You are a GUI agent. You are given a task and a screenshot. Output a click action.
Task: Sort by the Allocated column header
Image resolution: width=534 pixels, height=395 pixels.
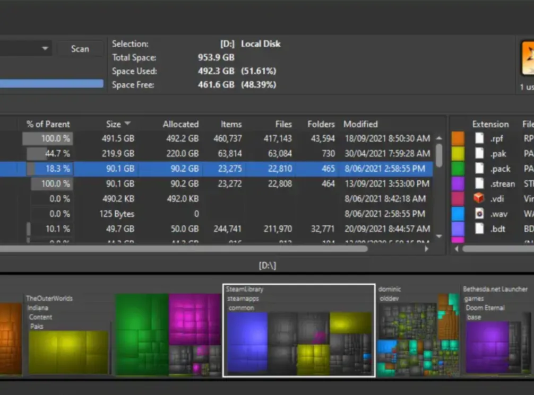click(180, 124)
